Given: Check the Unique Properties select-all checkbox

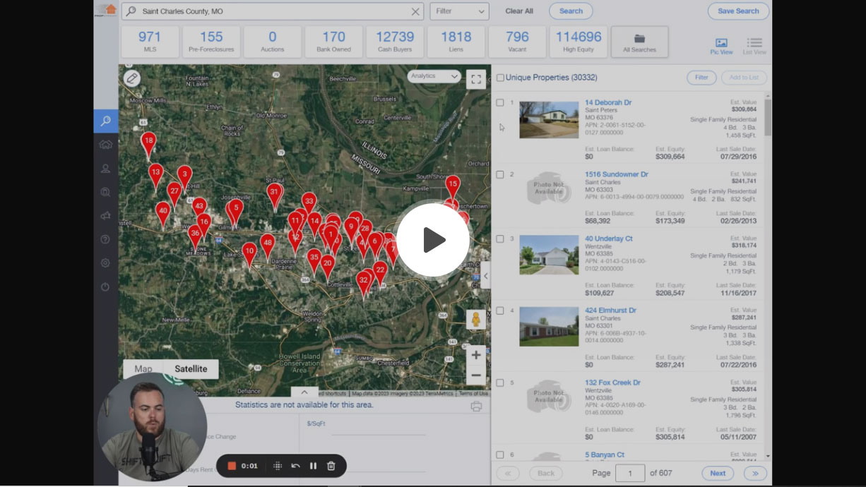Looking at the screenshot, I should pyautogui.click(x=500, y=78).
